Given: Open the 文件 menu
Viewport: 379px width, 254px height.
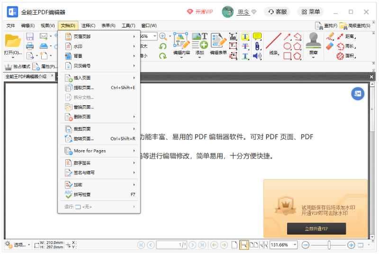Looking at the screenshot, I should pos(10,26).
